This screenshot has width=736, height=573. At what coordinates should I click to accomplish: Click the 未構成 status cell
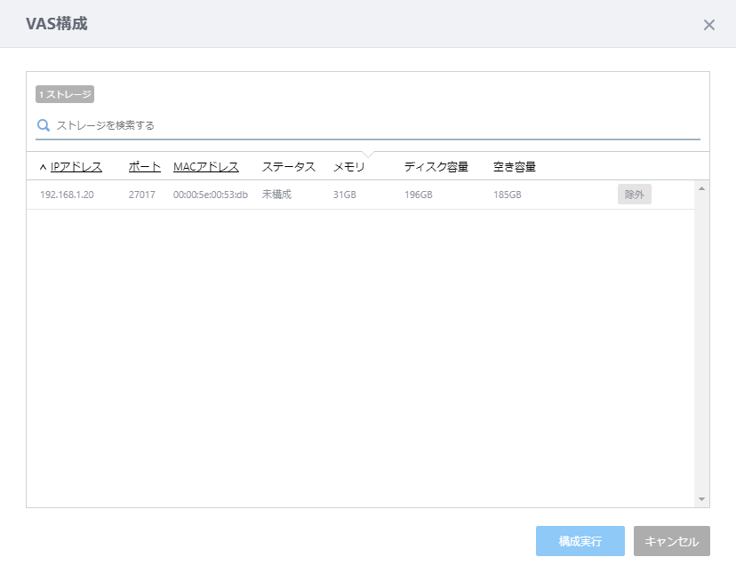coord(276,195)
